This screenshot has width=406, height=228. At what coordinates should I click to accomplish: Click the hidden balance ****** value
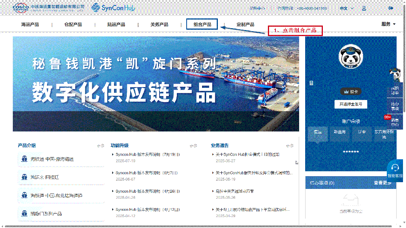351,152
